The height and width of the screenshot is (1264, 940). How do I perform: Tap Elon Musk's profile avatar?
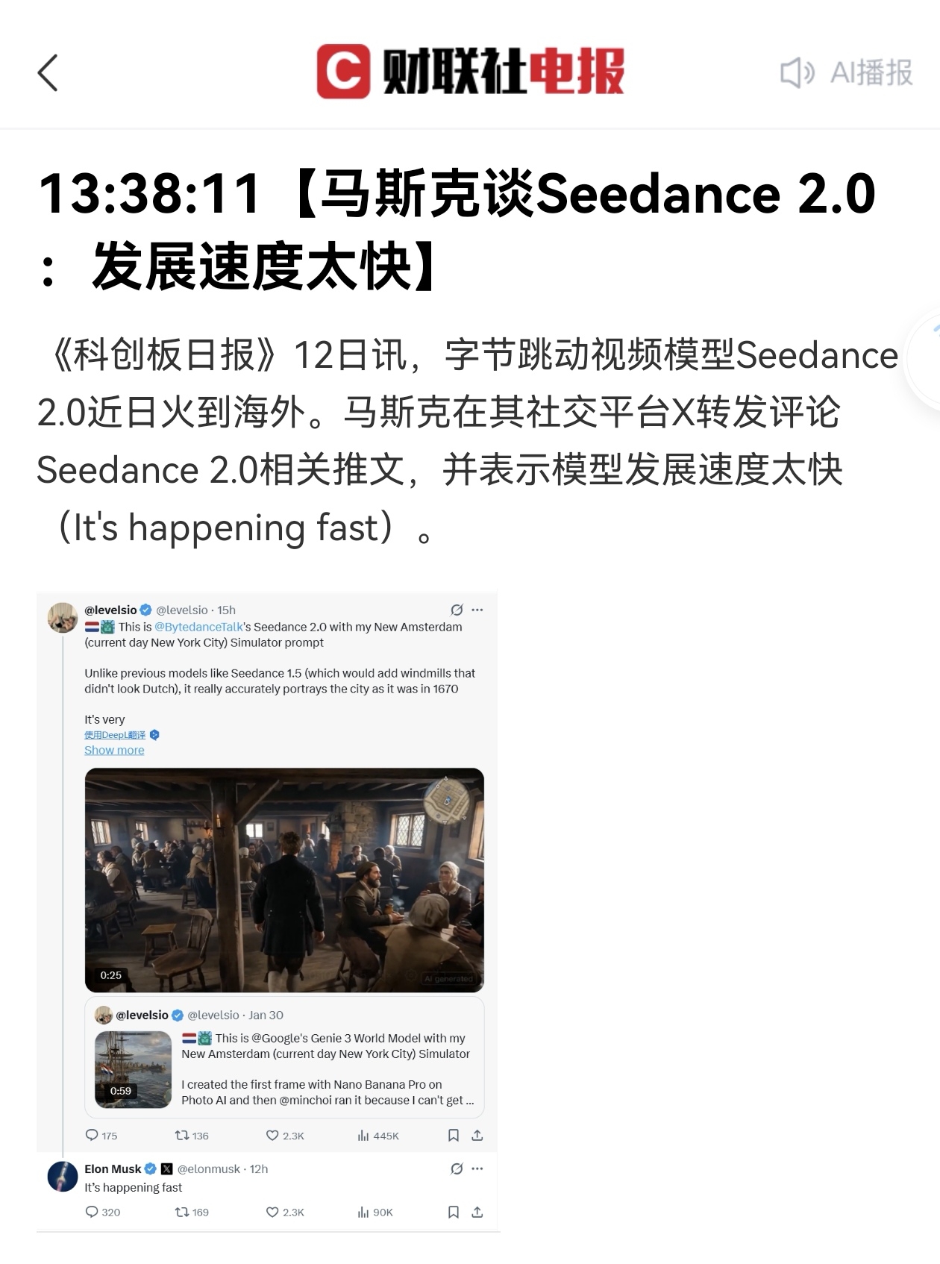pos(63,1177)
